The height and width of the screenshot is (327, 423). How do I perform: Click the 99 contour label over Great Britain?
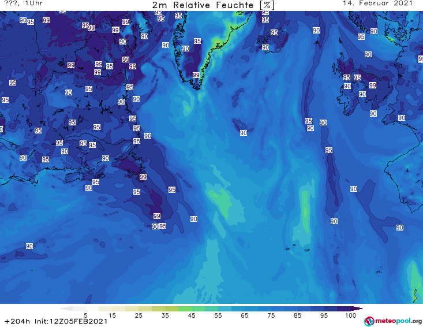[x=373, y=86]
